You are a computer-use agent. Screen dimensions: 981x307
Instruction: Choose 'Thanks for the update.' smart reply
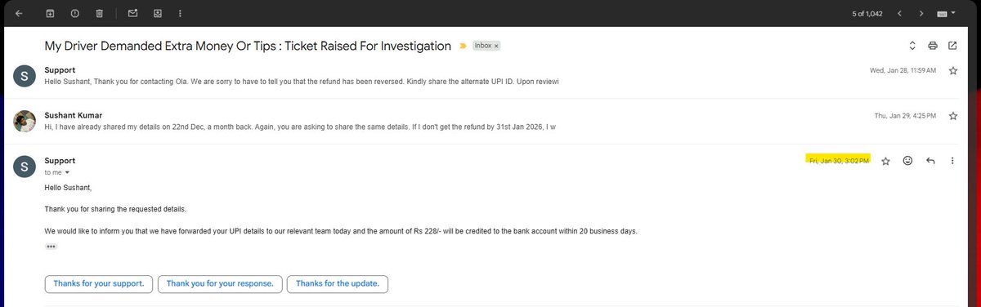click(x=337, y=283)
